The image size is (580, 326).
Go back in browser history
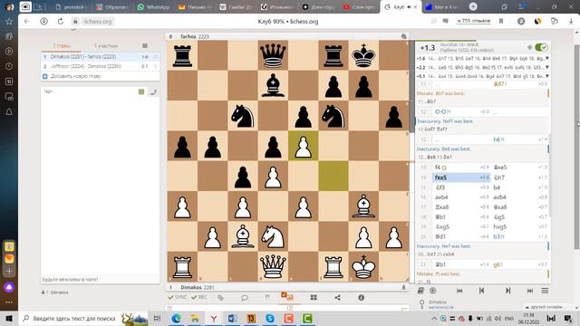coord(26,22)
